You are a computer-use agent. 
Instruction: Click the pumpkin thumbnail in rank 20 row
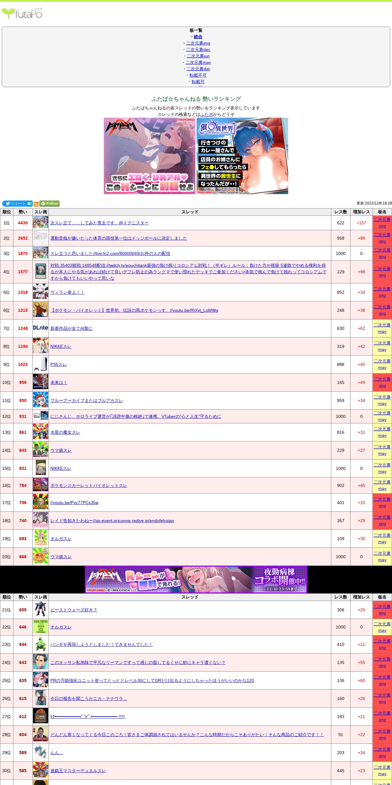[x=41, y=556]
